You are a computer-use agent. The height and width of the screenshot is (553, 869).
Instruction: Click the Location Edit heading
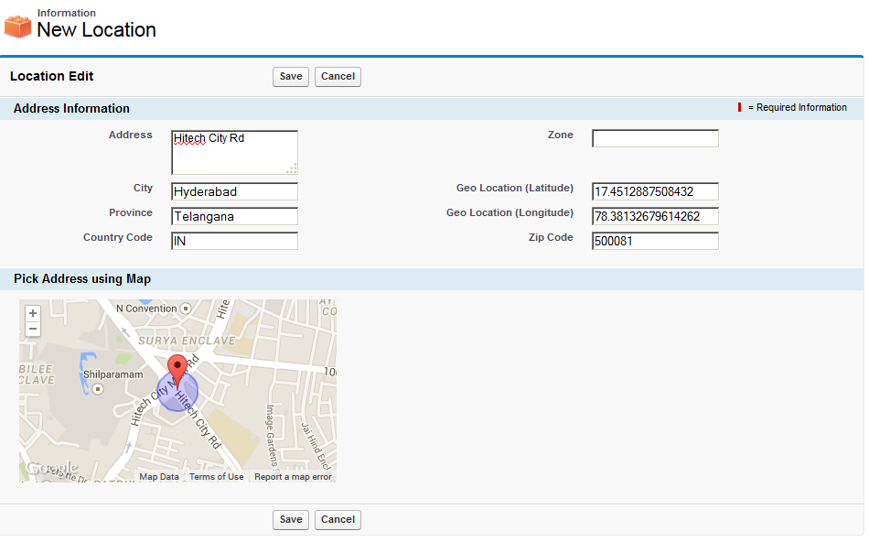pyautogui.click(x=51, y=76)
